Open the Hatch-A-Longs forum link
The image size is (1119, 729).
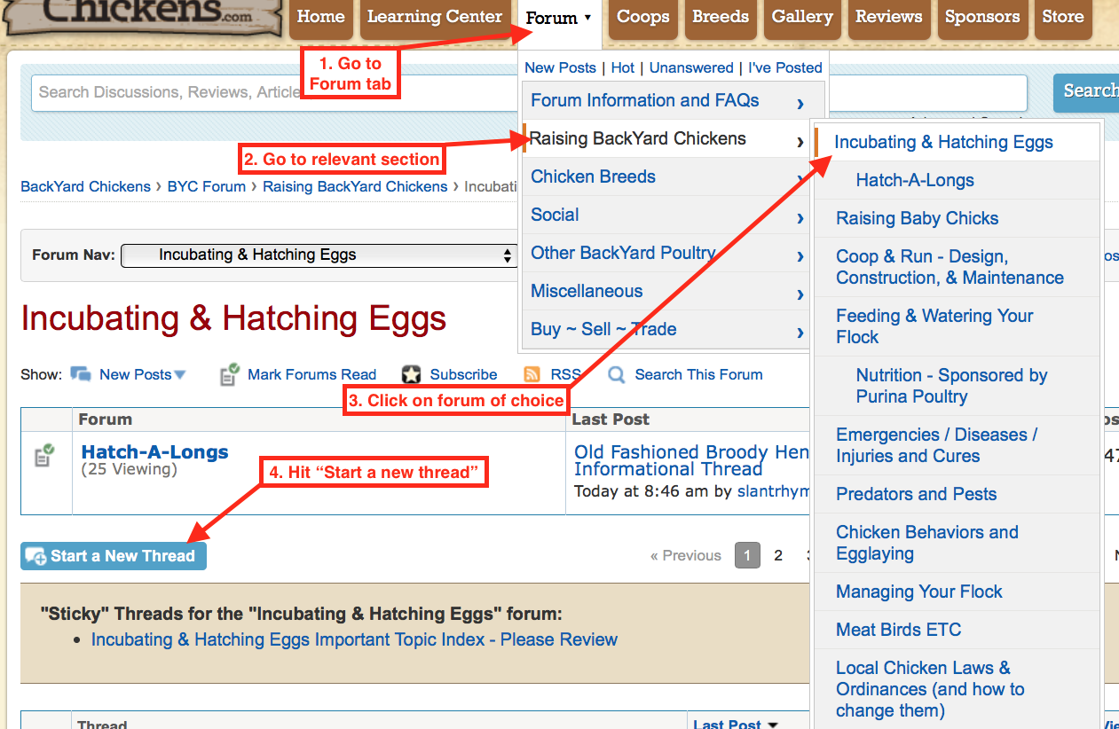tap(154, 452)
